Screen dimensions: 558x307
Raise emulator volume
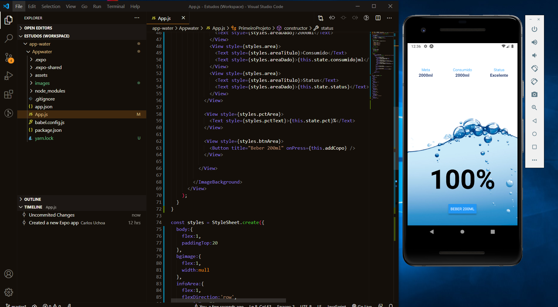(x=534, y=42)
